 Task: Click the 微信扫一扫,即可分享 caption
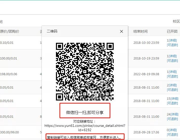[x=85, y=113]
